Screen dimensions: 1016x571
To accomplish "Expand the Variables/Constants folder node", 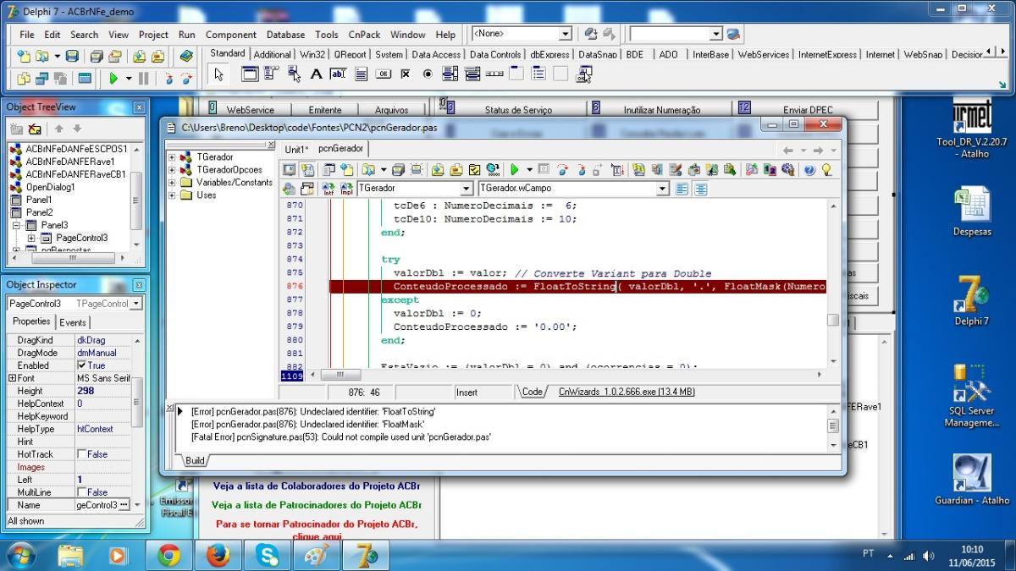I will click(x=173, y=183).
